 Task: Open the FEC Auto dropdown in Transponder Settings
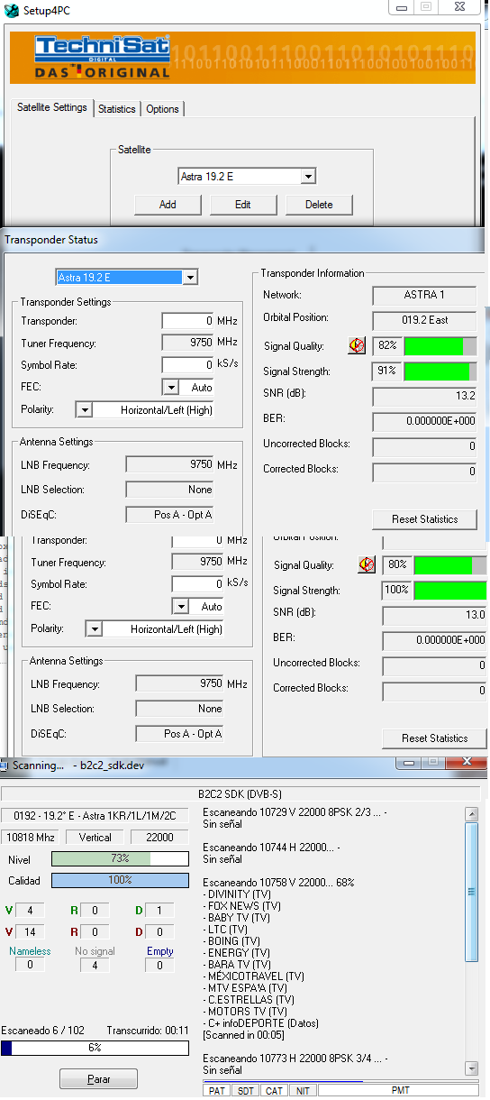(x=171, y=387)
